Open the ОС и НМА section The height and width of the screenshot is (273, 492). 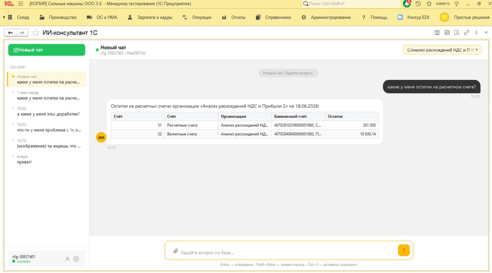102,17
